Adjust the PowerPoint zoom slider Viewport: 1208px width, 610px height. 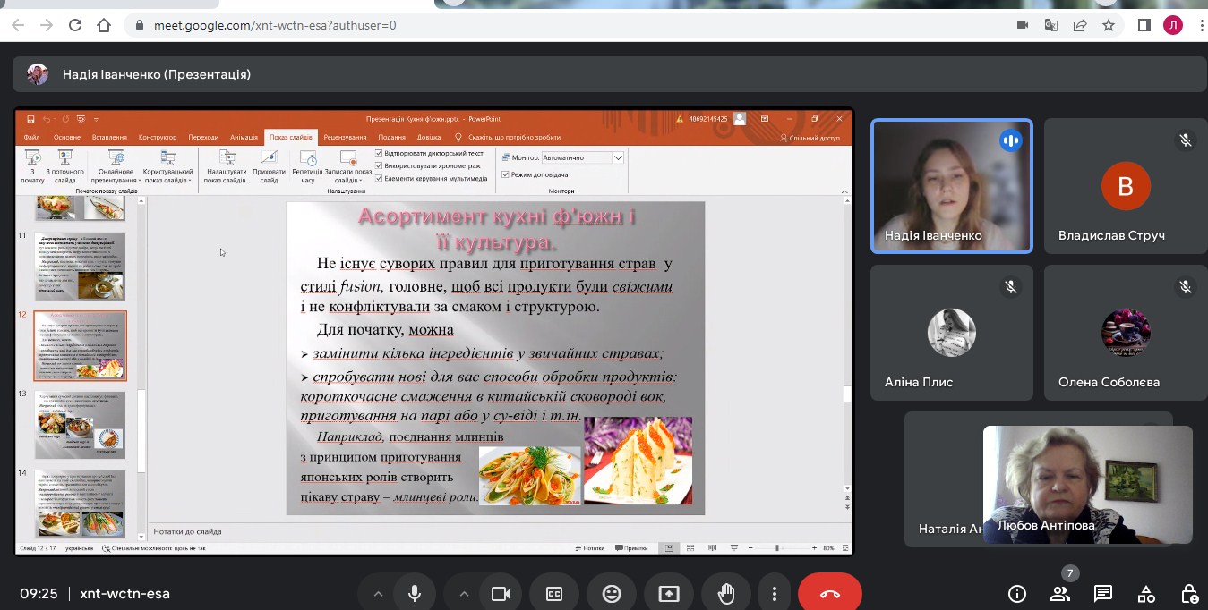(x=776, y=548)
